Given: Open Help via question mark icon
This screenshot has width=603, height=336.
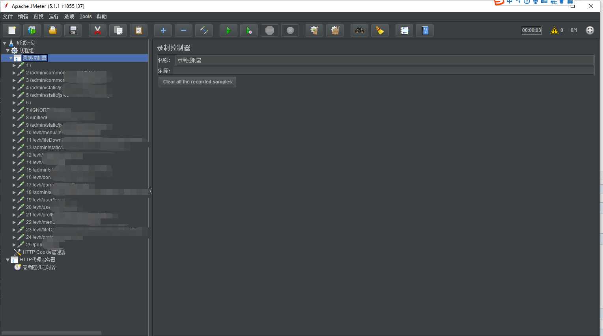Looking at the screenshot, I should click(x=425, y=30).
